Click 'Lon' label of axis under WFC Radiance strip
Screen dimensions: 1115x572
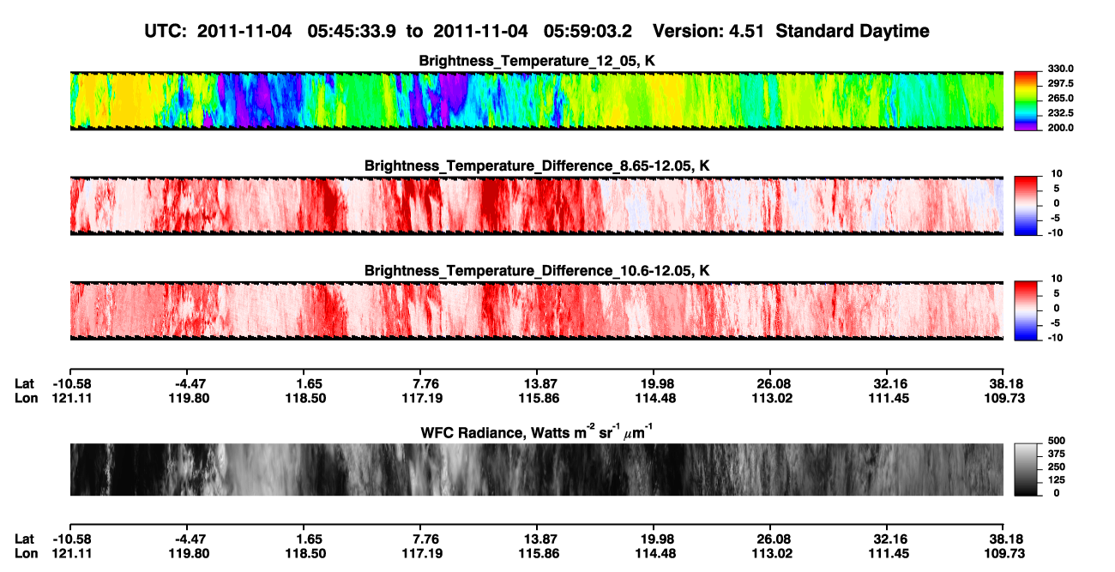[x=26, y=554]
